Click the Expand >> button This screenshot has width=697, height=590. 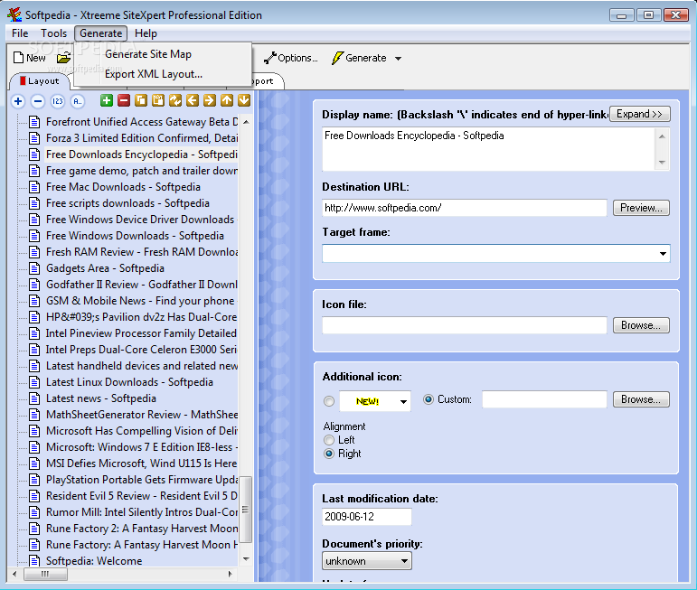point(640,114)
